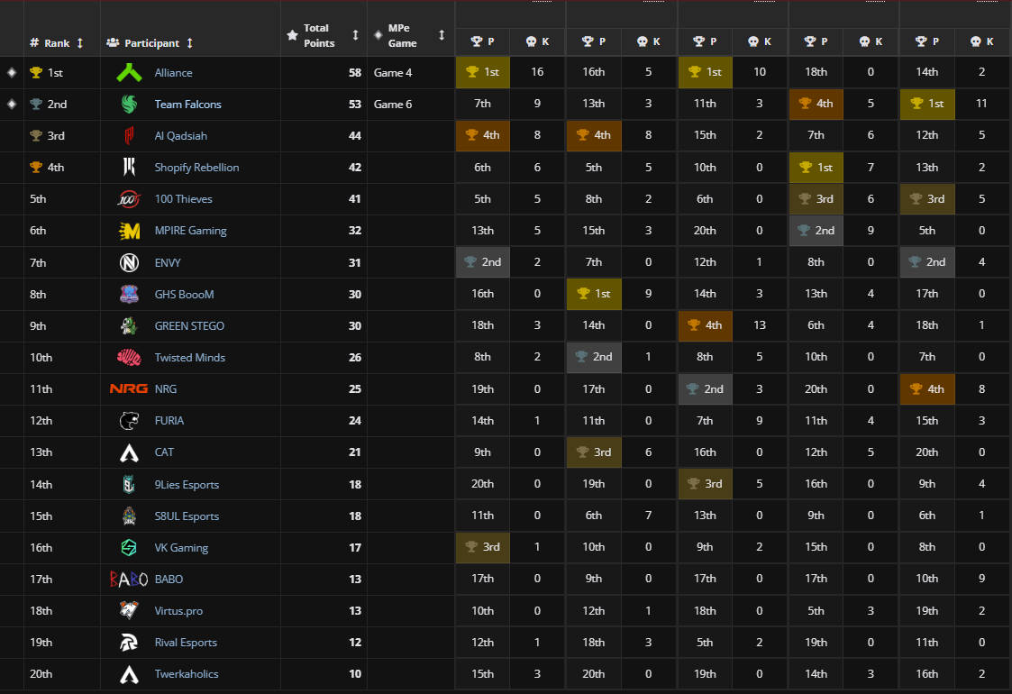Click Alliance's Game 4 match point entry

click(392, 72)
